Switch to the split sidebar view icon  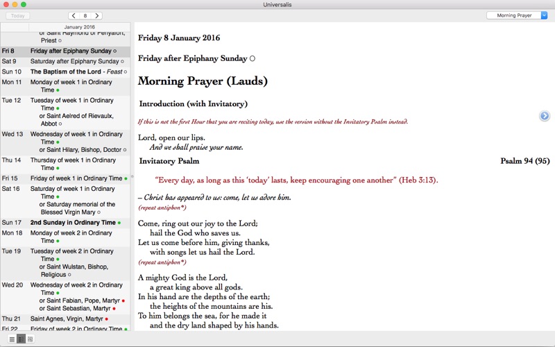coord(21,339)
